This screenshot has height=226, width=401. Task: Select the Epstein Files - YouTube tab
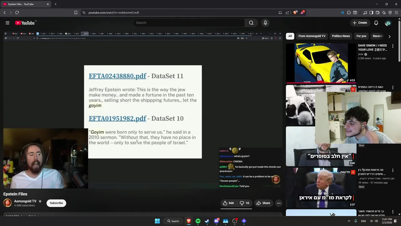[26, 4]
